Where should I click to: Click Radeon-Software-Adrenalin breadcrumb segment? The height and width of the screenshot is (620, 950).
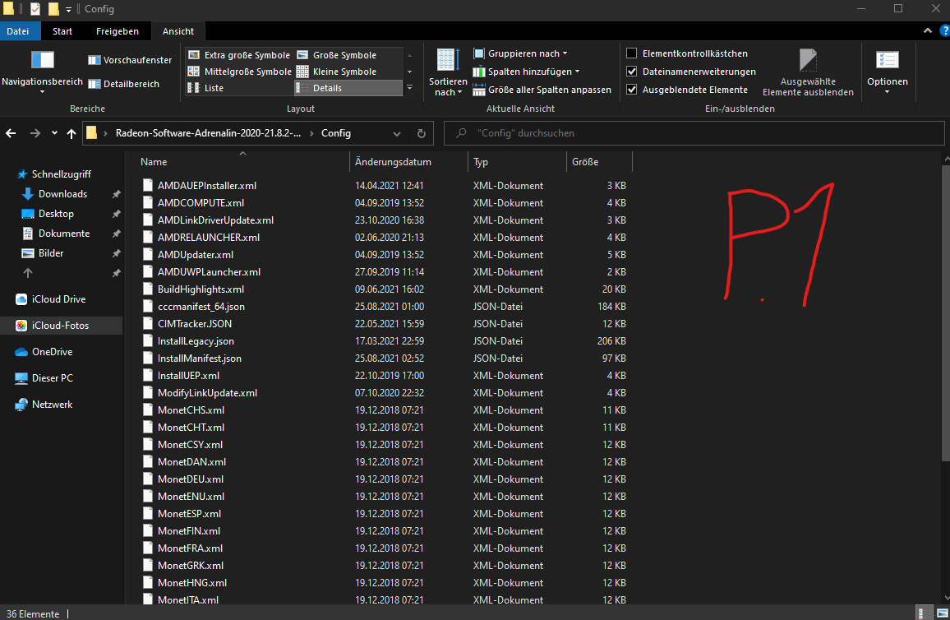coord(208,133)
